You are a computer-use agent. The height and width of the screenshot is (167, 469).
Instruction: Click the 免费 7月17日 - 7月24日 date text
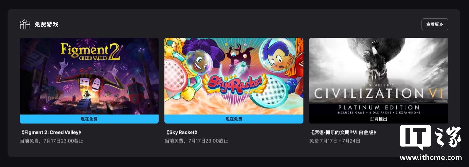pyautogui.click(x=334, y=141)
